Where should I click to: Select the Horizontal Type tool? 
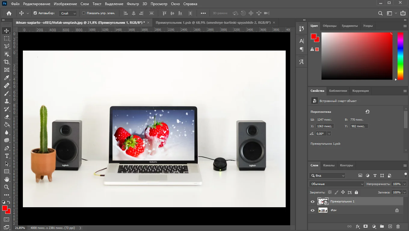click(x=7, y=156)
